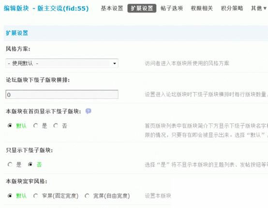Expand the 其他 menu arrow
Image resolution: width=268 pixels, height=208 pixels.
point(265,8)
